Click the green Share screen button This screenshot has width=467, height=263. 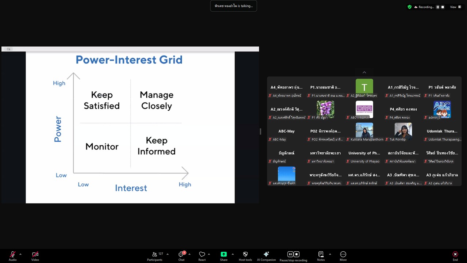[x=224, y=256]
